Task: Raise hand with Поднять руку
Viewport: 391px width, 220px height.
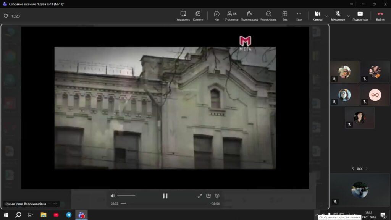Action: tap(249, 16)
